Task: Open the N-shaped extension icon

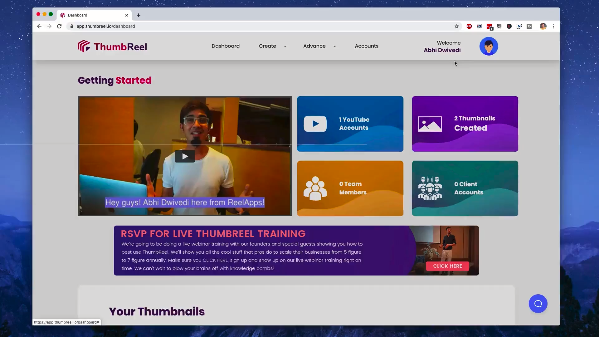Action: coord(519,26)
